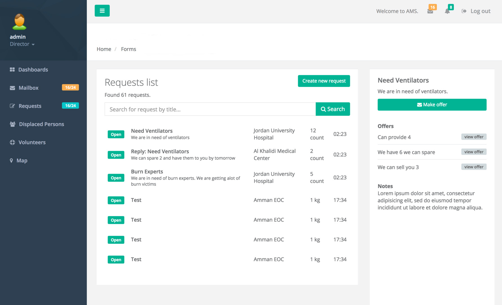
Task: Click the Map pin icon
Action: (11, 160)
